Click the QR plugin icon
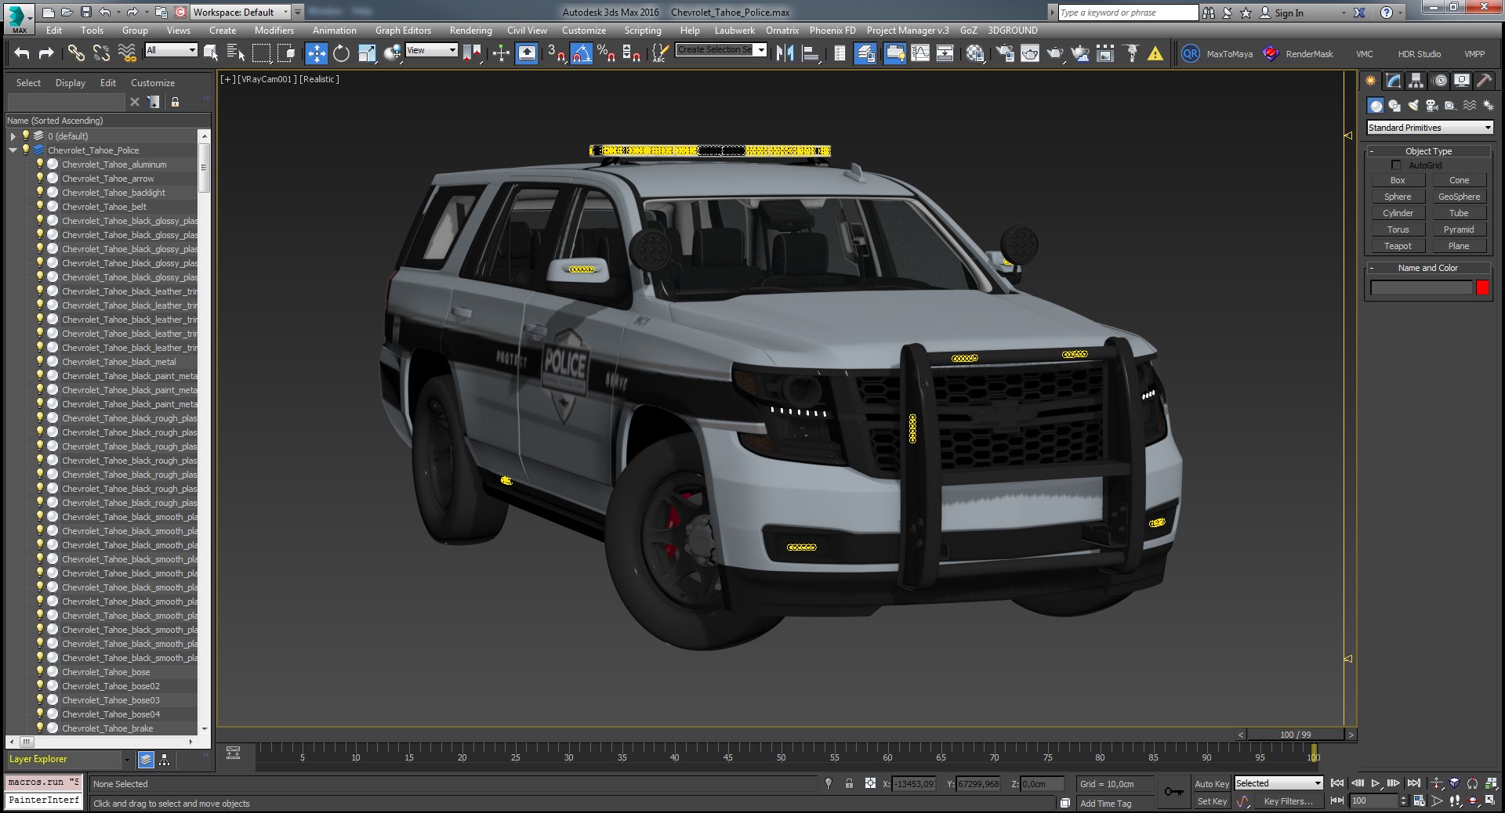The image size is (1505, 813). click(x=1190, y=53)
